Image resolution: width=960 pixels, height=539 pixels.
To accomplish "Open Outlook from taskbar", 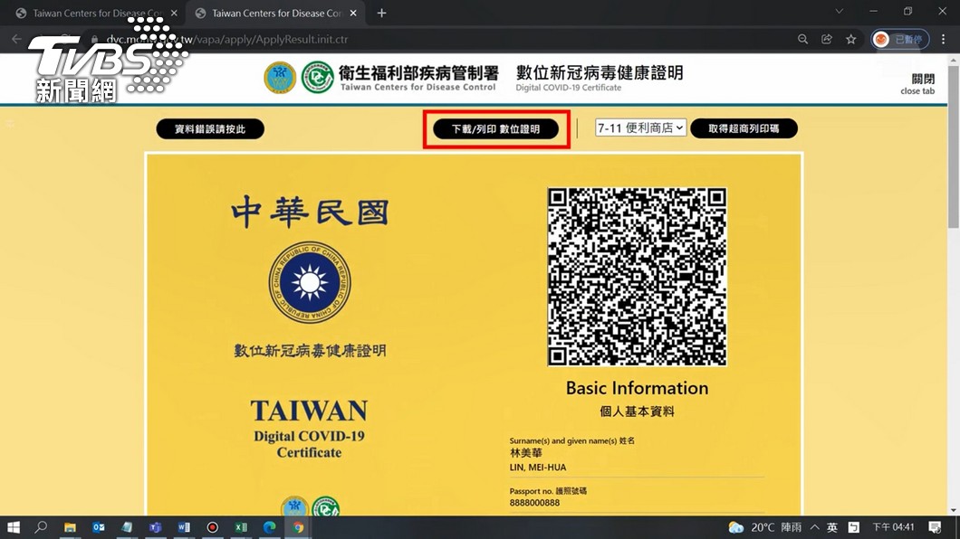I will point(98,526).
